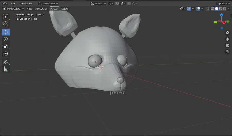Viewport: 232px width, 136px height.
Task: Click the Orientación: label
Action: tap(26, 4)
